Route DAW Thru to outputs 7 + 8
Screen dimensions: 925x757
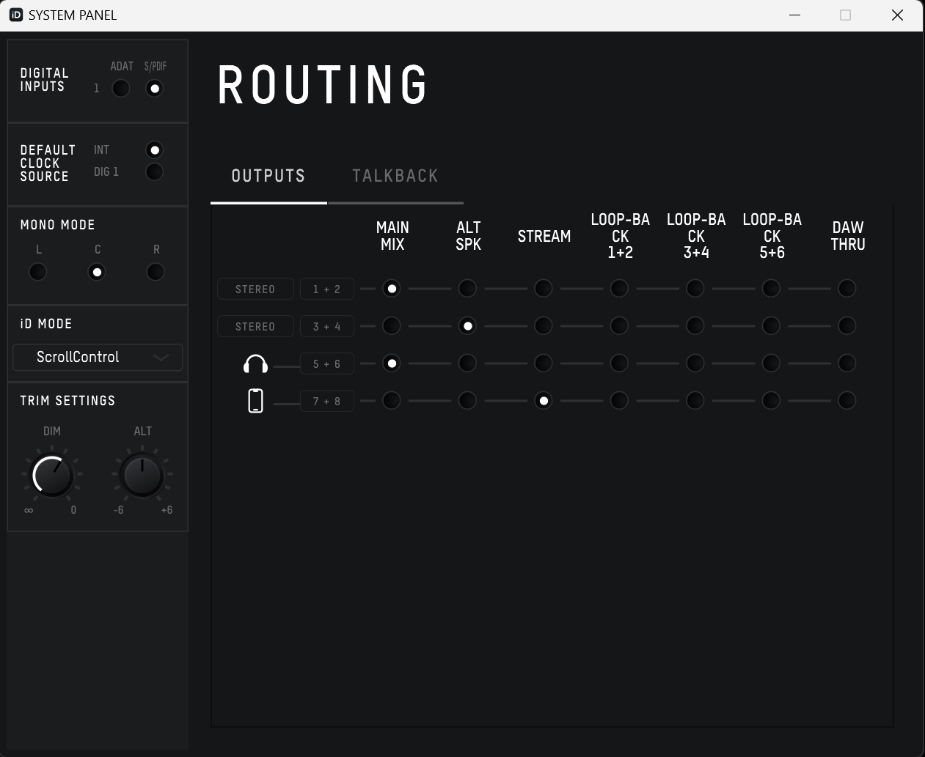point(847,401)
